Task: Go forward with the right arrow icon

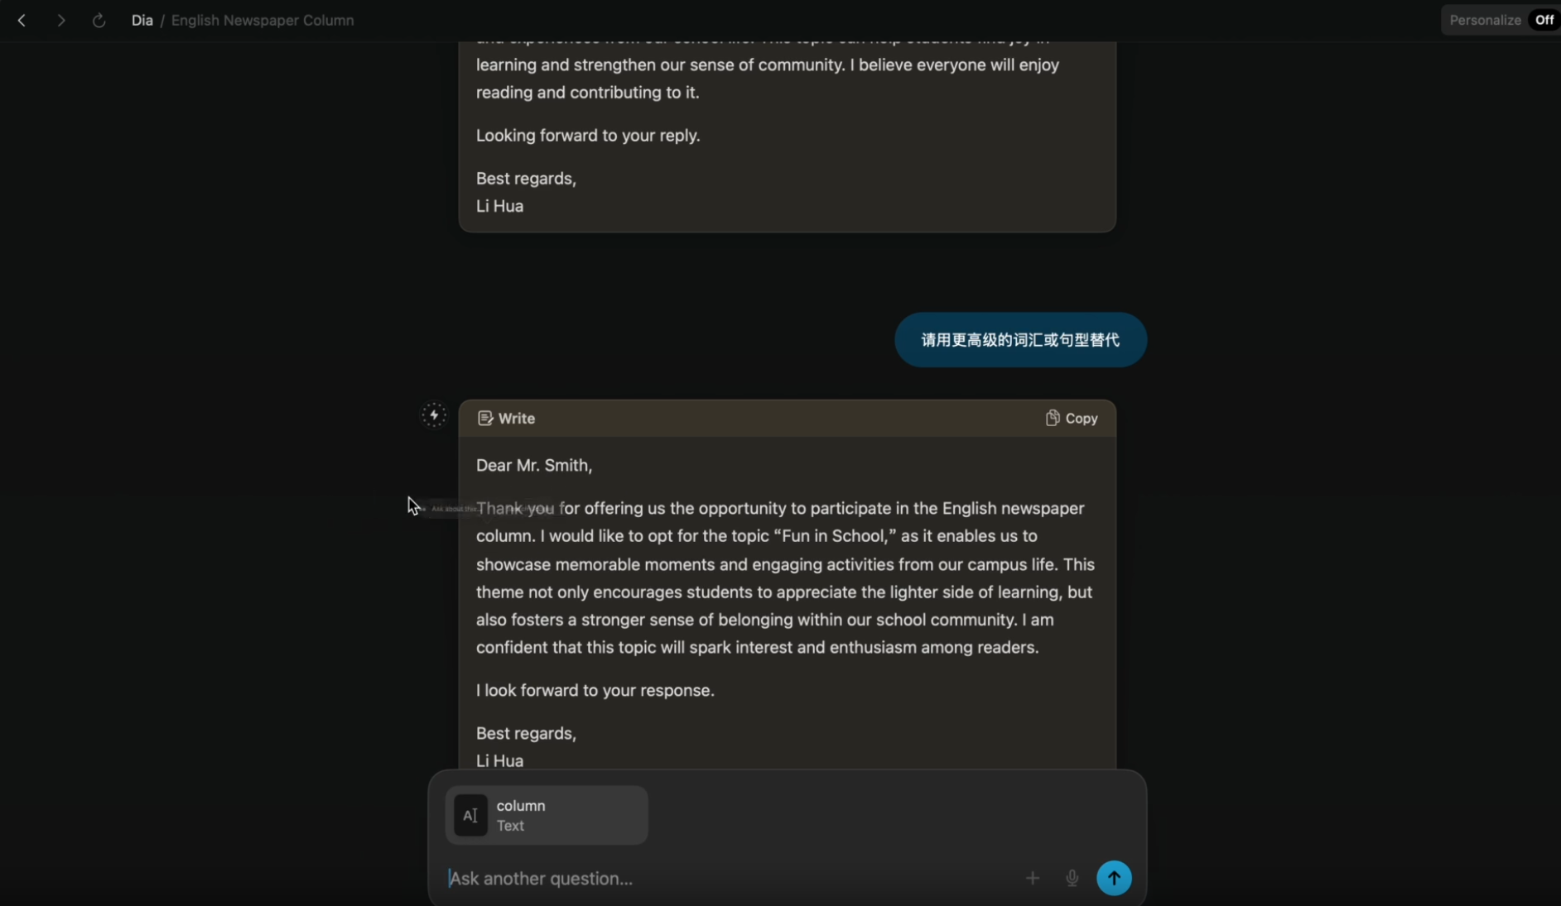Action: [60, 21]
